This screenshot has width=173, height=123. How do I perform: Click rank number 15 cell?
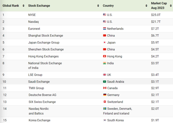click(x=5, y=120)
